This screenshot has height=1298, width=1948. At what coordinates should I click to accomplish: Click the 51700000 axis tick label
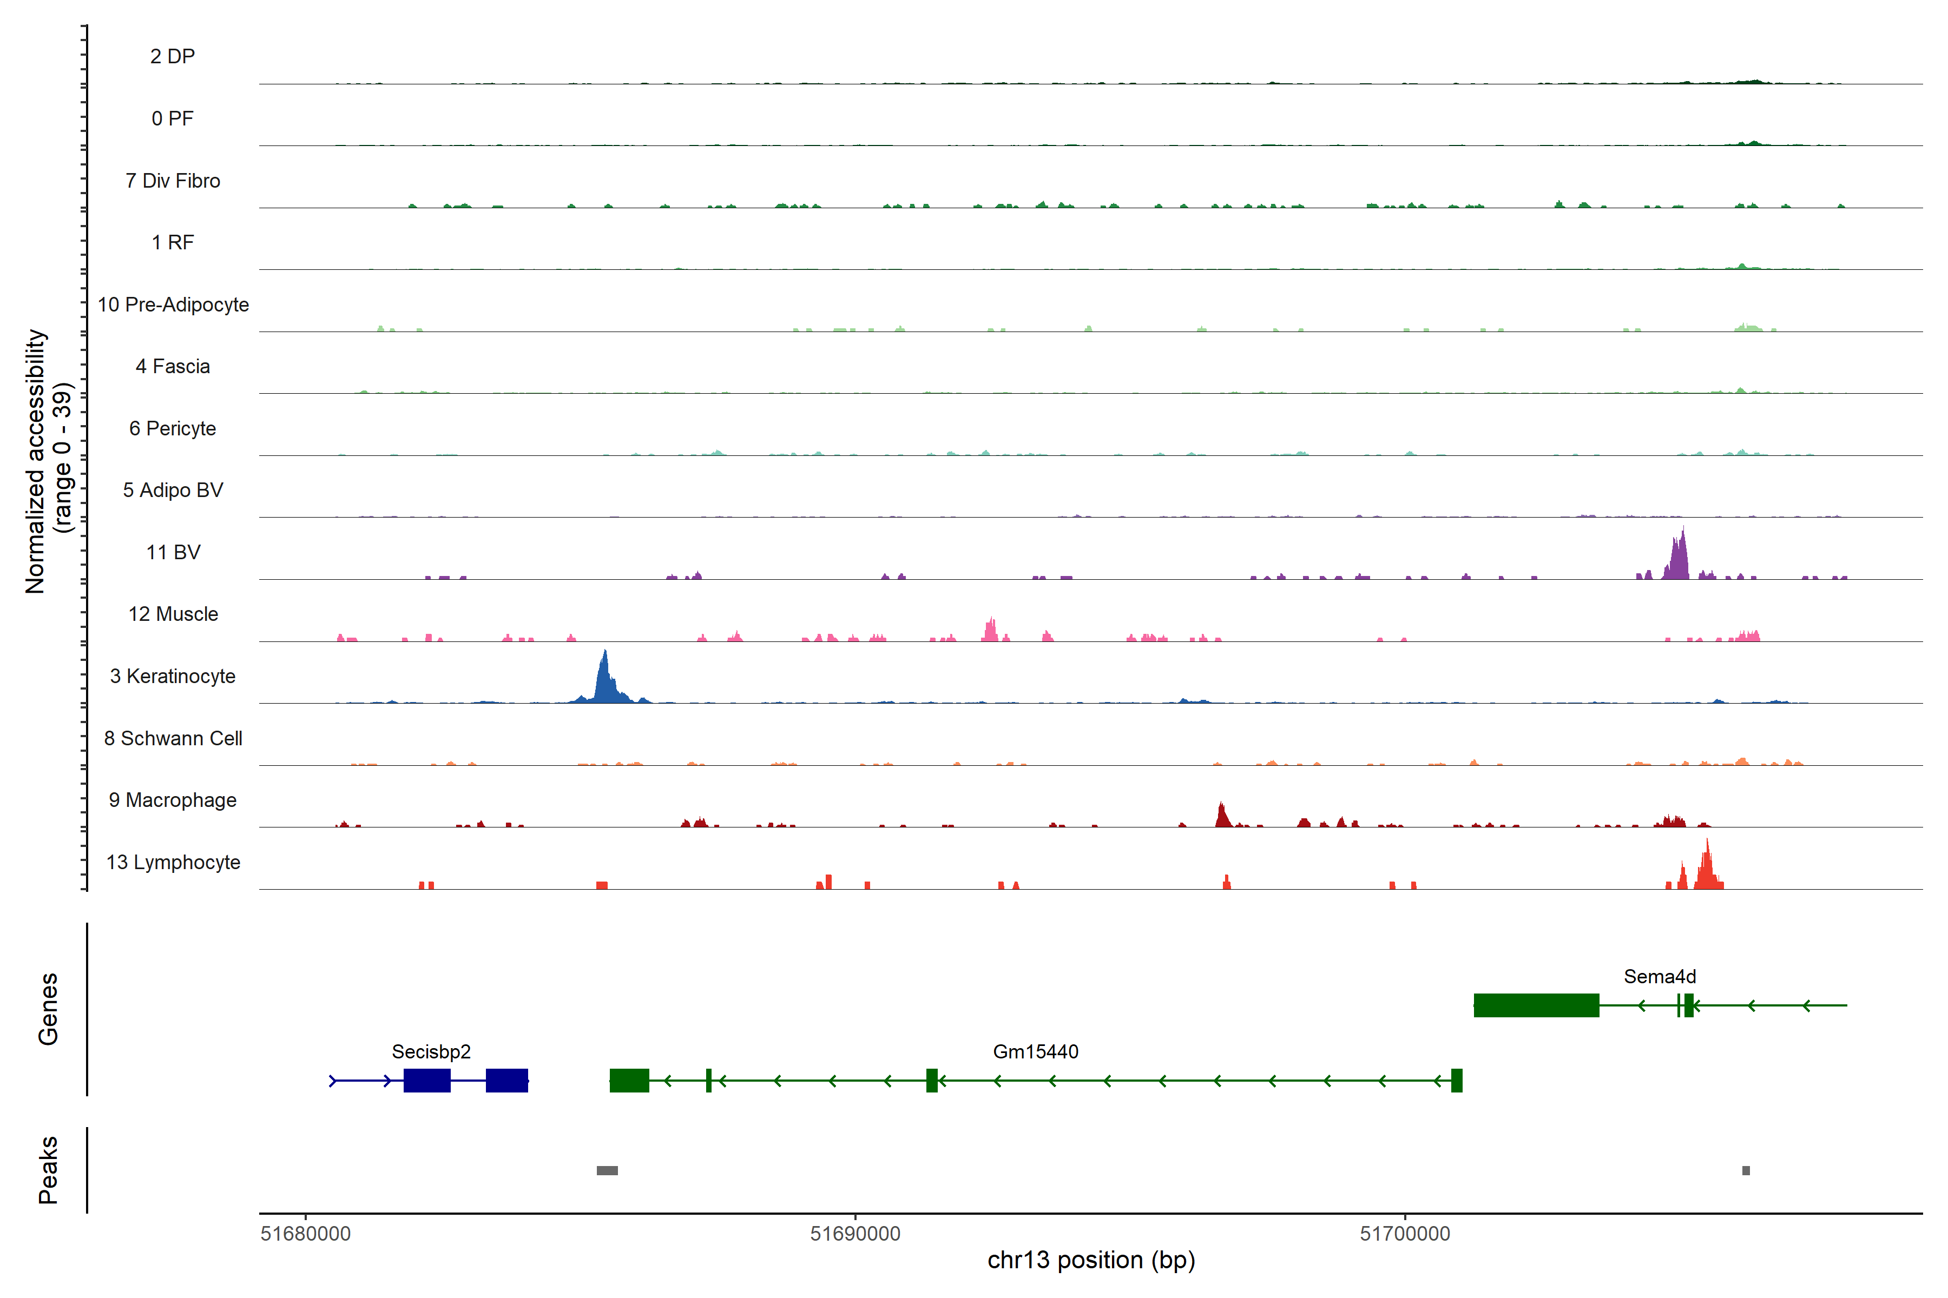click(1405, 1234)
